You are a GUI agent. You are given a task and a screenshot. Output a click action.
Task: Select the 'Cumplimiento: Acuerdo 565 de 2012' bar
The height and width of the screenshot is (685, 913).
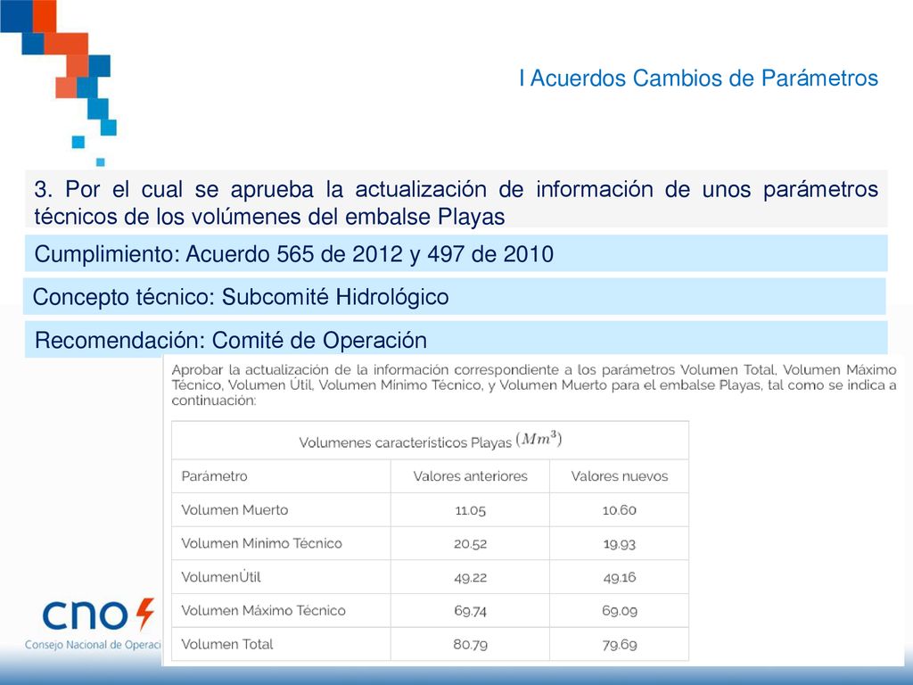[456, 253]
